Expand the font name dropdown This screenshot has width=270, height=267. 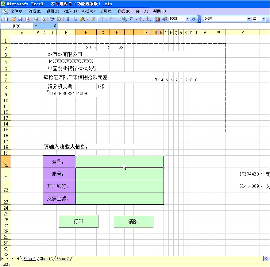[249, 19]
